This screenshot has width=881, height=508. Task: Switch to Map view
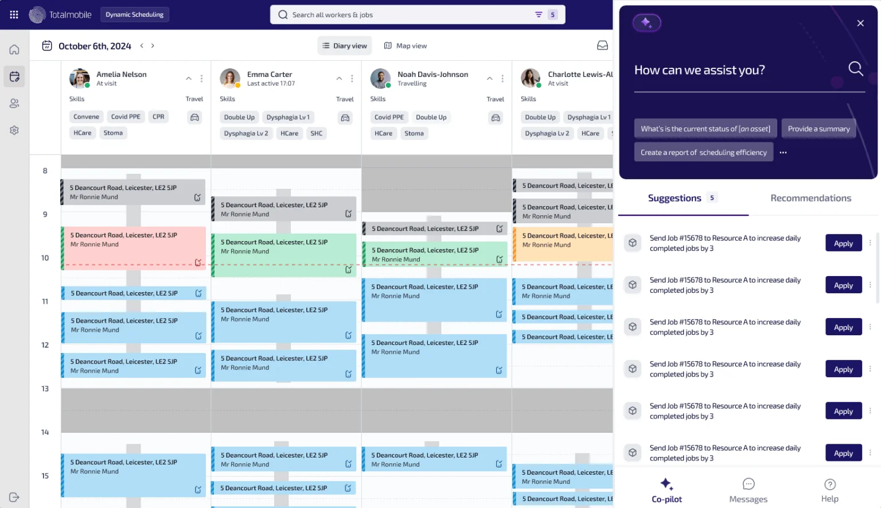pos(406,46)
